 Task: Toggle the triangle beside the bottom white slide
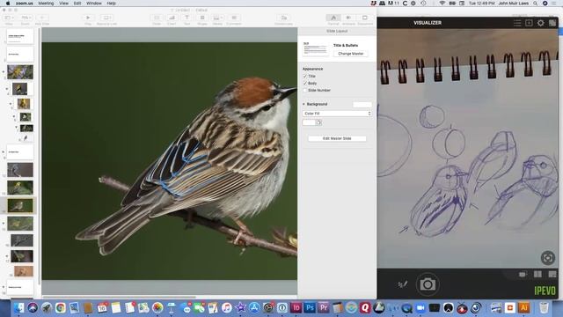click(4, 287)
